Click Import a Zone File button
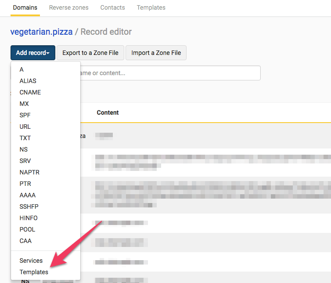Image resolution: width=331 pixels, height=283 pixels. (x=156, y=53)
